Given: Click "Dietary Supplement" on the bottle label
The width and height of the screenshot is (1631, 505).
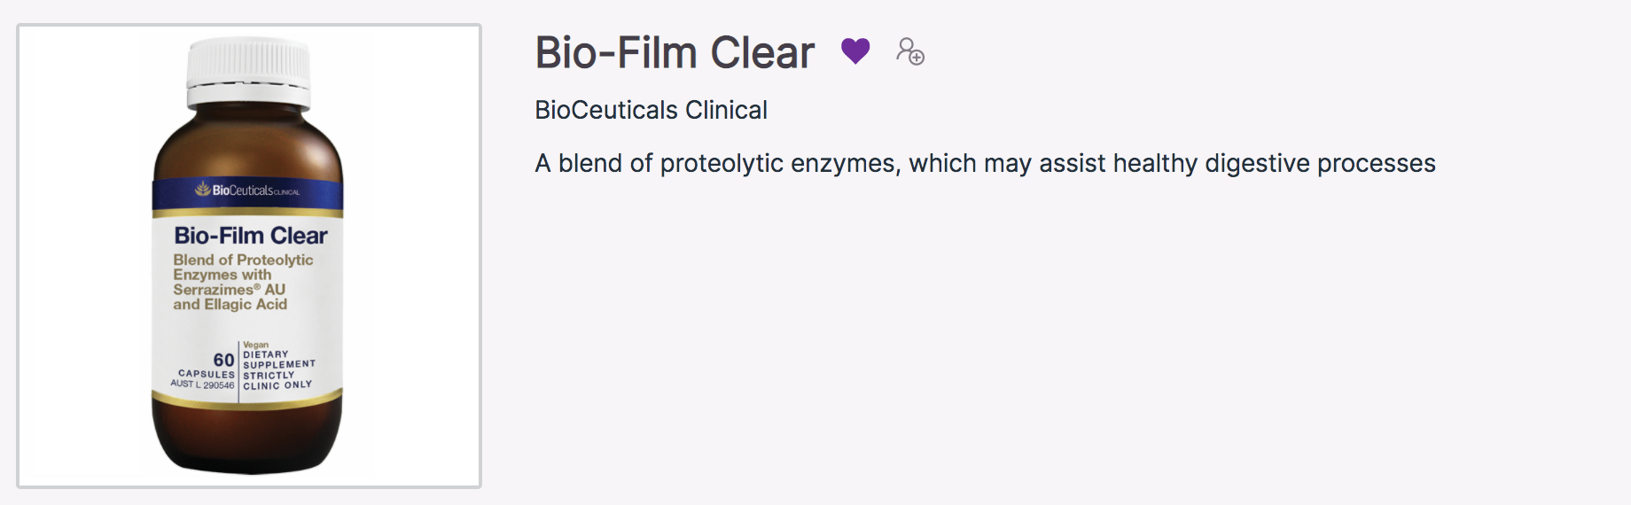Looking at the screenshot, I should point(278,360).
